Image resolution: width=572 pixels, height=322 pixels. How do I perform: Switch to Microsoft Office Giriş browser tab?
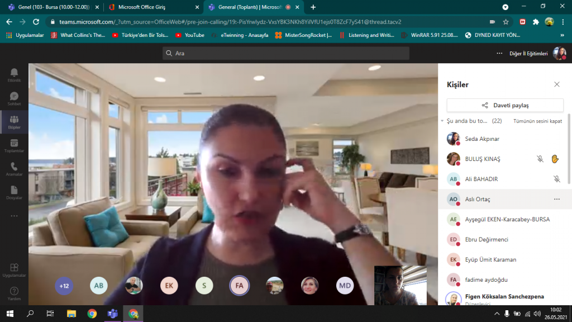tap(150, 7)
